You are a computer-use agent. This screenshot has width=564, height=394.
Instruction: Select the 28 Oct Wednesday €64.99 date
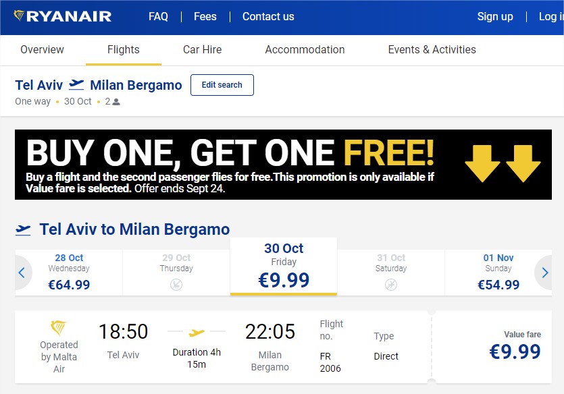69,273
